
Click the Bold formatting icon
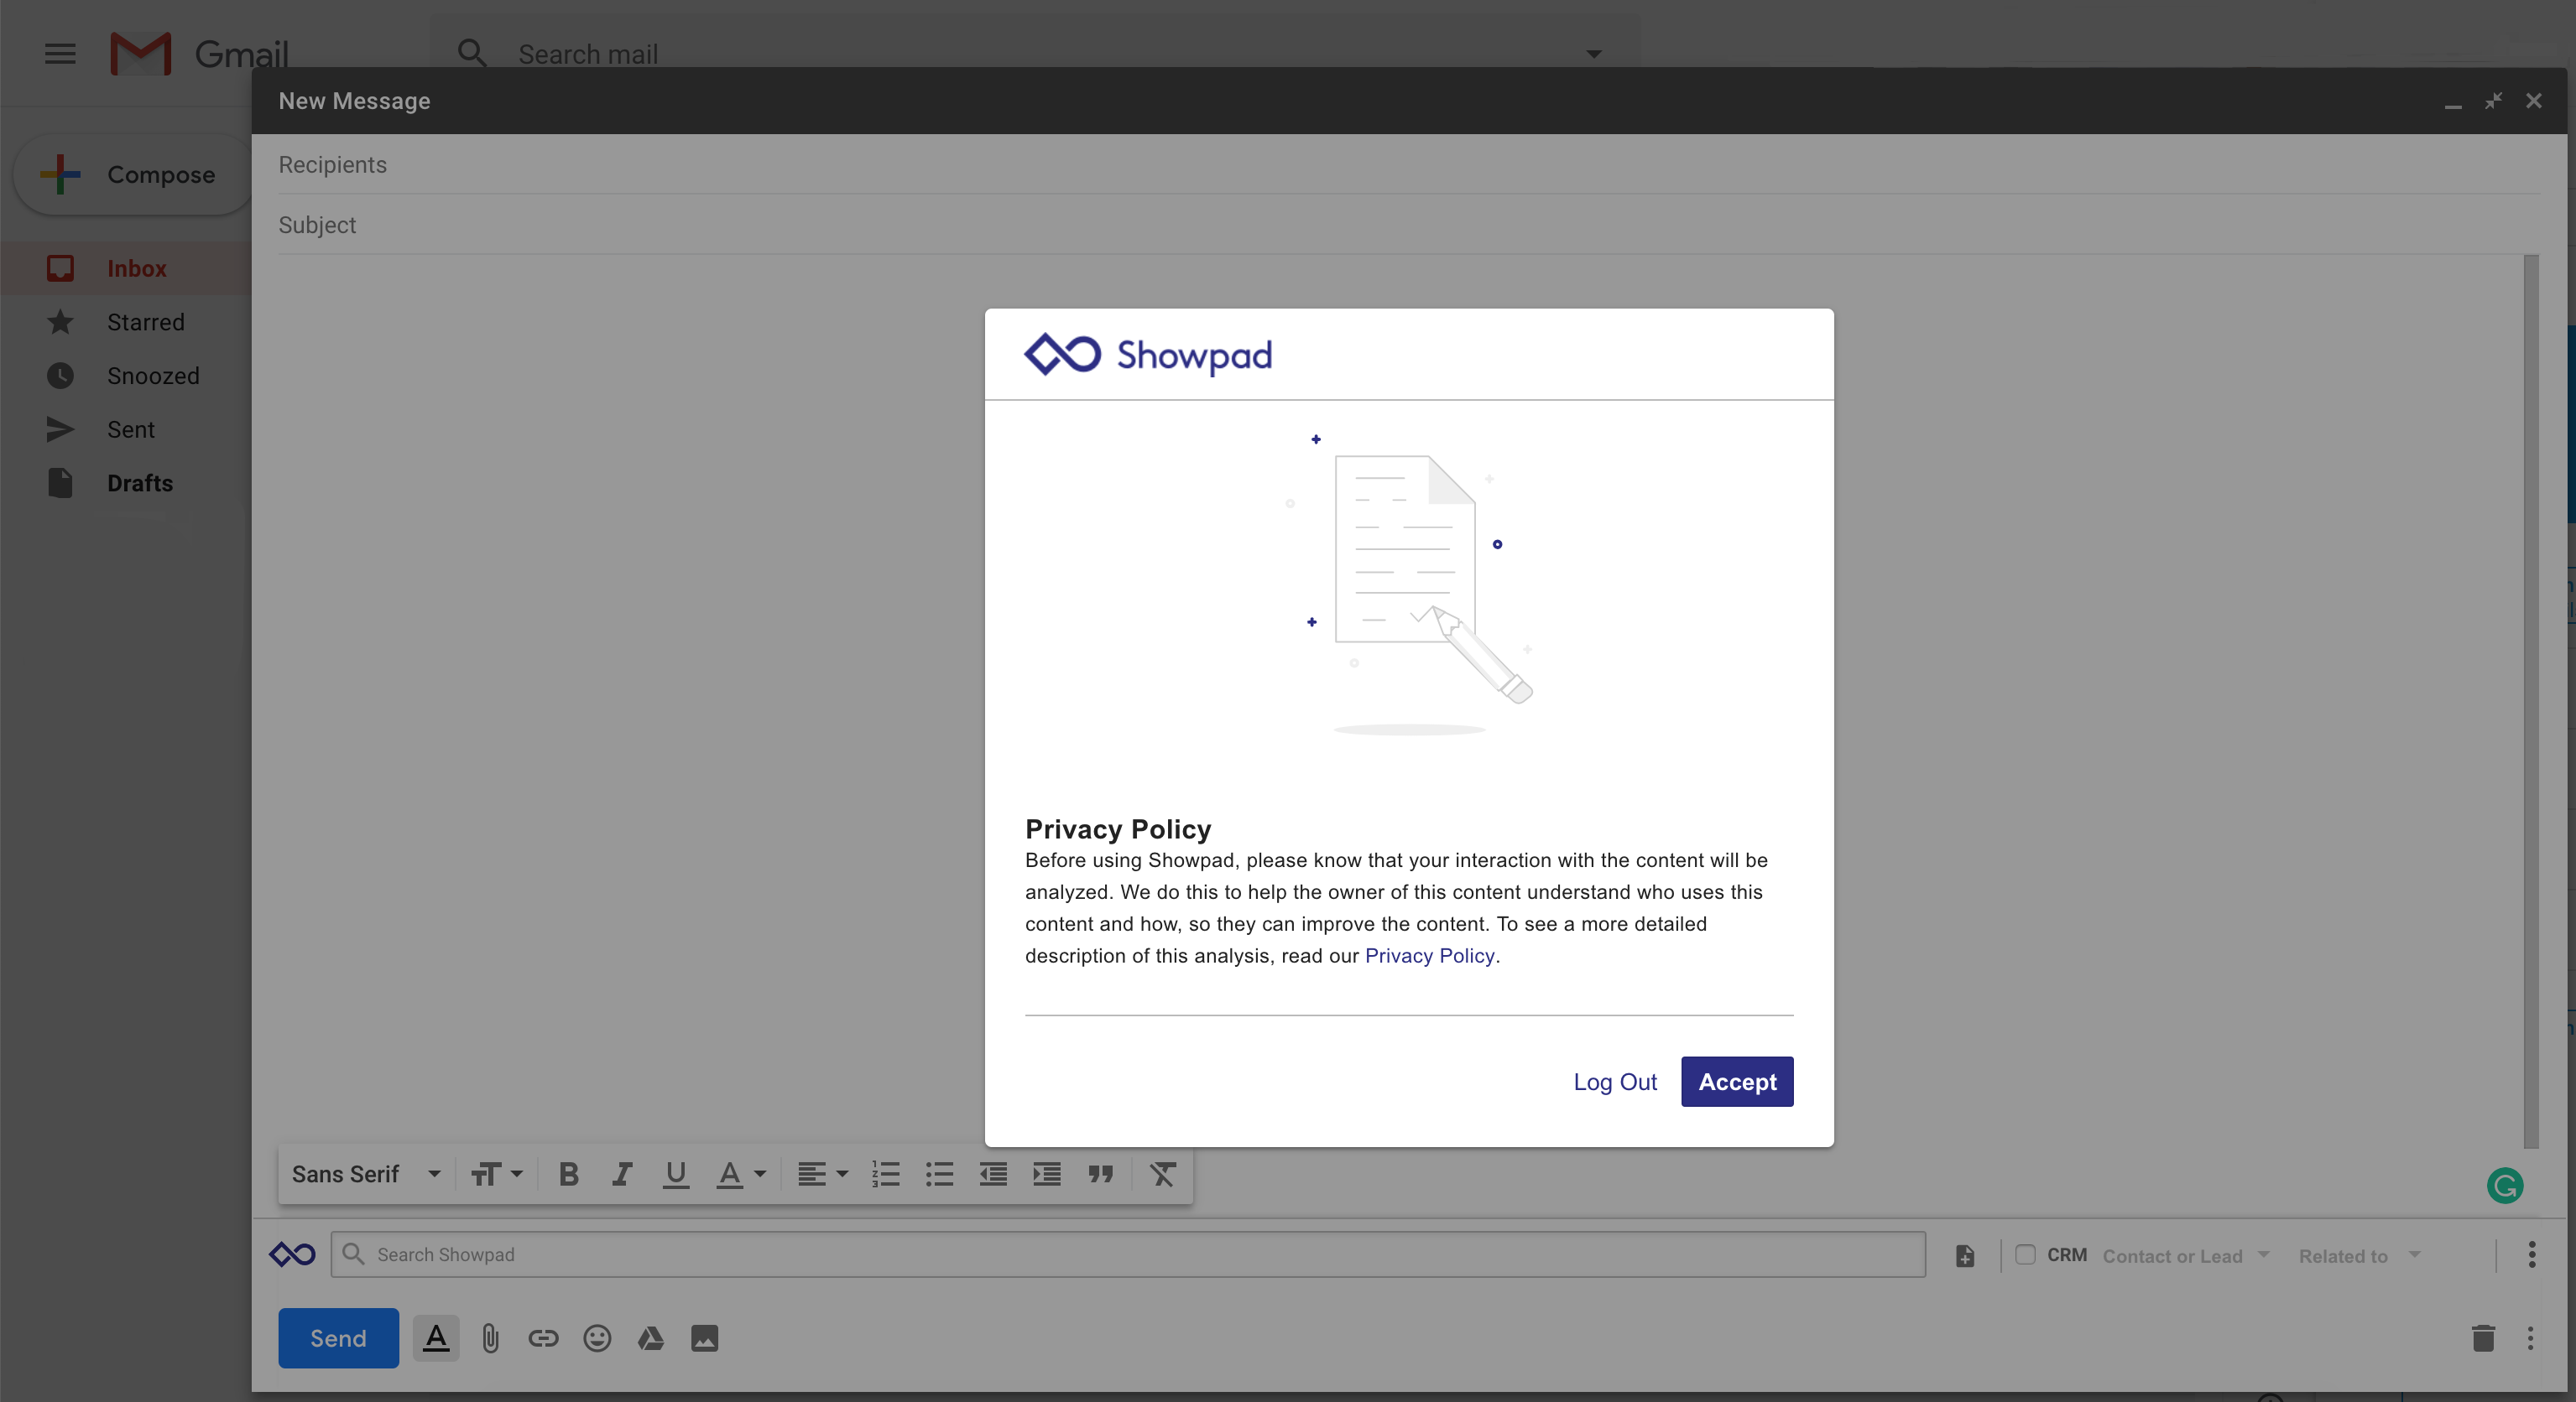tap(568, 1174)
